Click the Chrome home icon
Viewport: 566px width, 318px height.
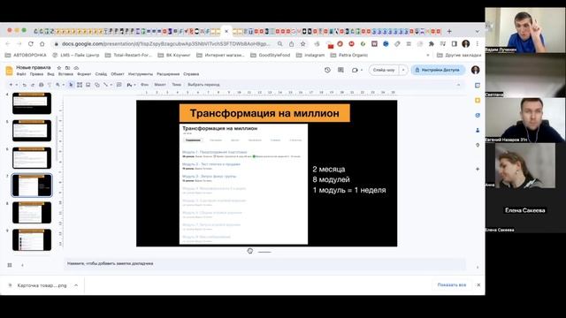tap(42, 43)
